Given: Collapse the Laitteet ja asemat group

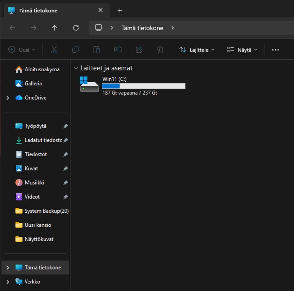Looking at the screenshot, I should click(76, 68).
